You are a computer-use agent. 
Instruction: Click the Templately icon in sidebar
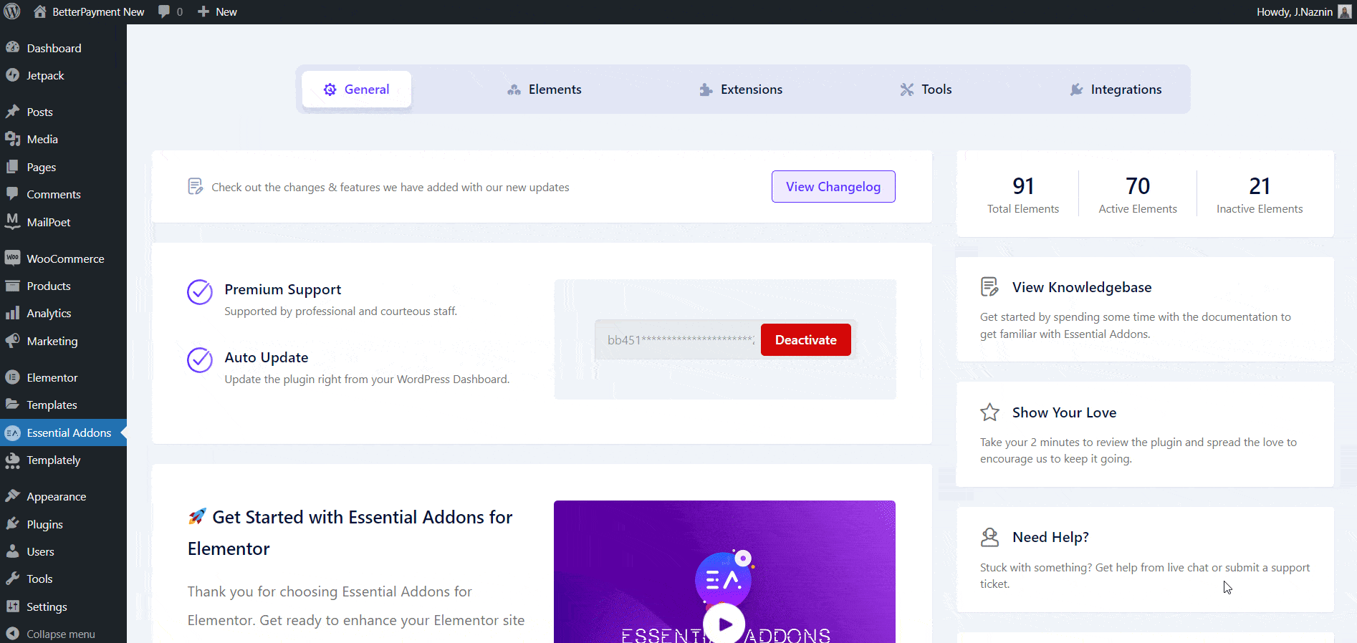pyautogui.click(x=12, y=460)
